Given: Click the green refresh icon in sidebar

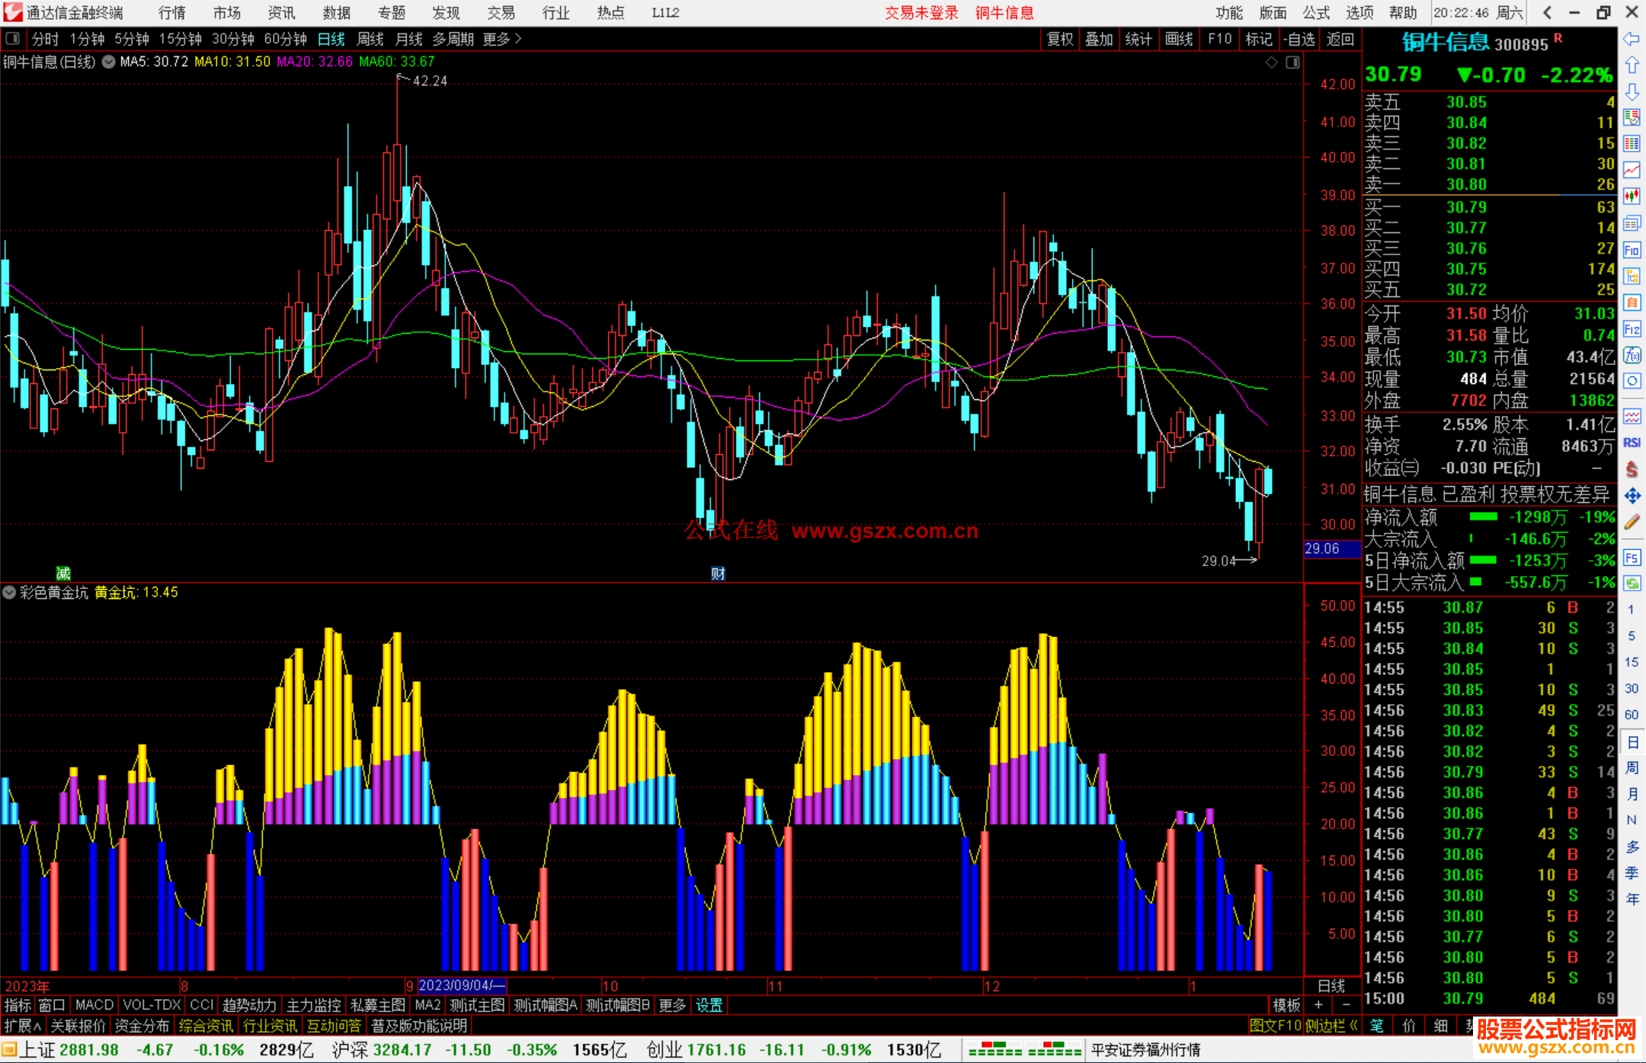Looking at the screenshot, I should (x=1632, y=583).
